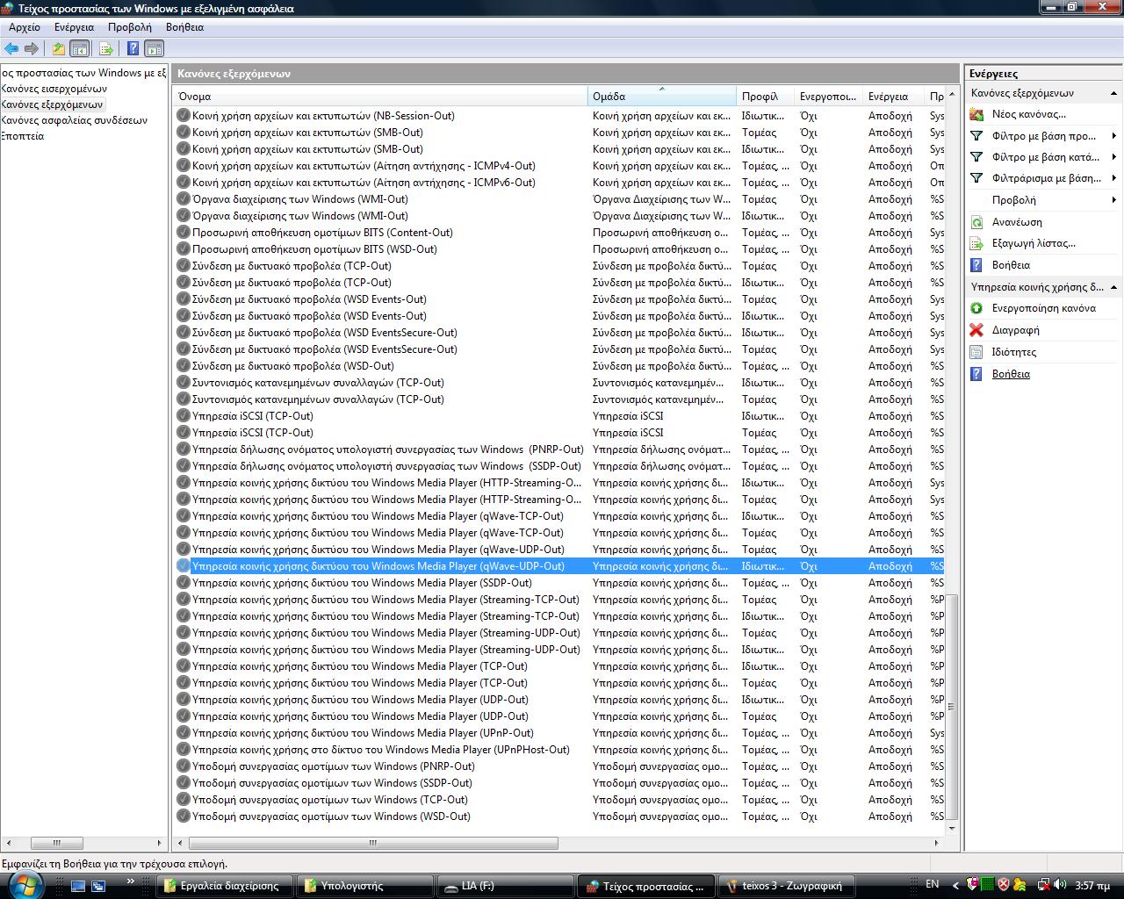Click status icon of ICMPv4-Out rule

[x=184, y=165]
